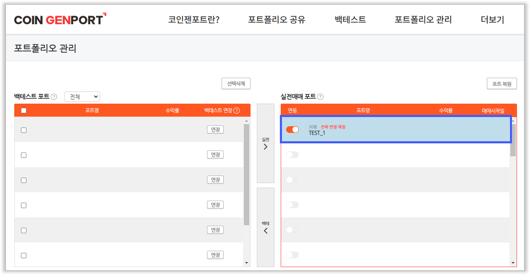The image size is (530, 275).
Task: Open the 더보기 menu
Action: pos(492,20)
